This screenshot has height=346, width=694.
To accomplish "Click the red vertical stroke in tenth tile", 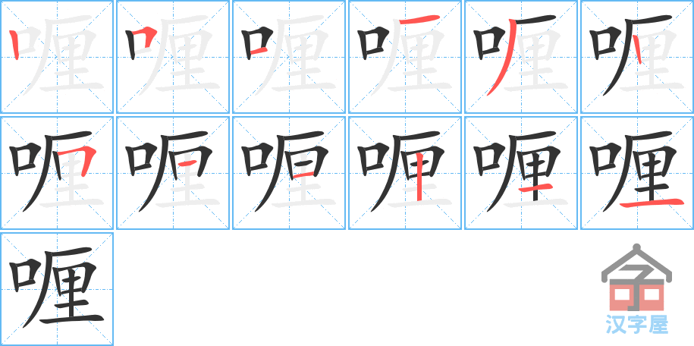I will click(418, 175).
